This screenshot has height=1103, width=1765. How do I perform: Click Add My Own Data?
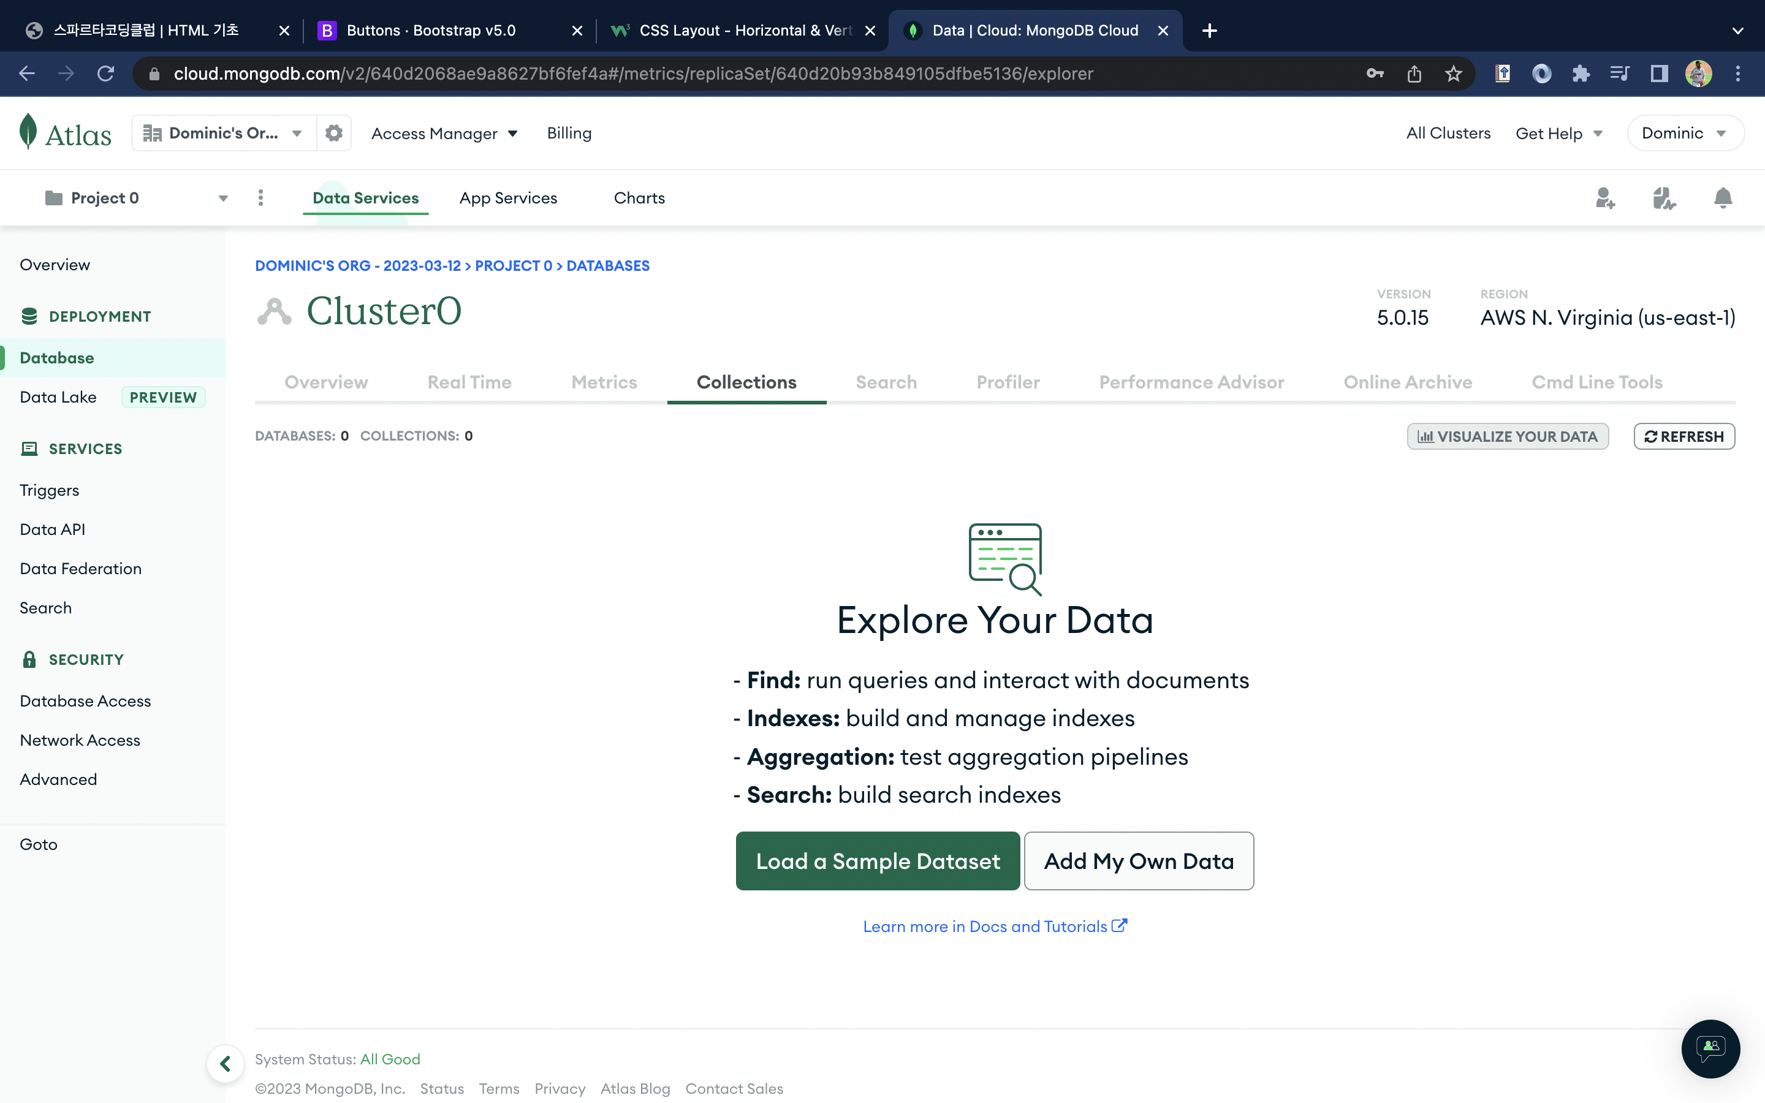point(1139,861)
